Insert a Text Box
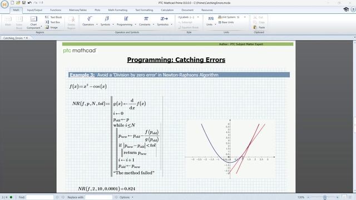 point(53,22)
